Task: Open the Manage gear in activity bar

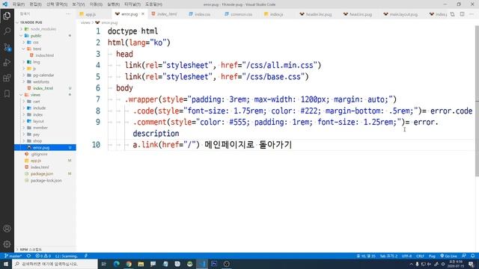Action: (7, 244)
